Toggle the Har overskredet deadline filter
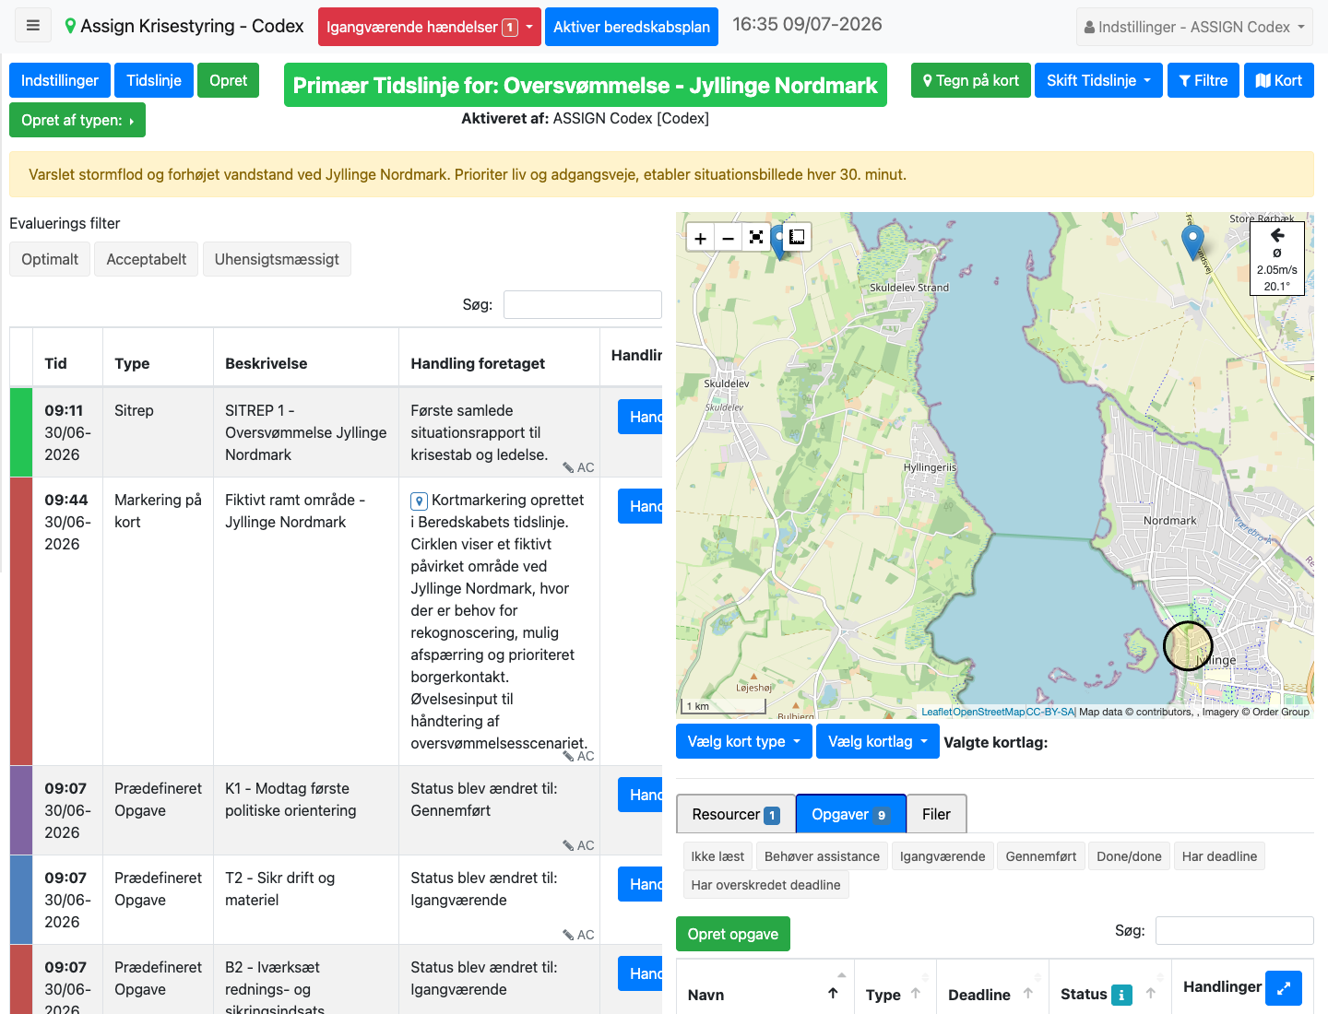The width and height of the screenshot is (1328, 1014). [x=765, y=885]
